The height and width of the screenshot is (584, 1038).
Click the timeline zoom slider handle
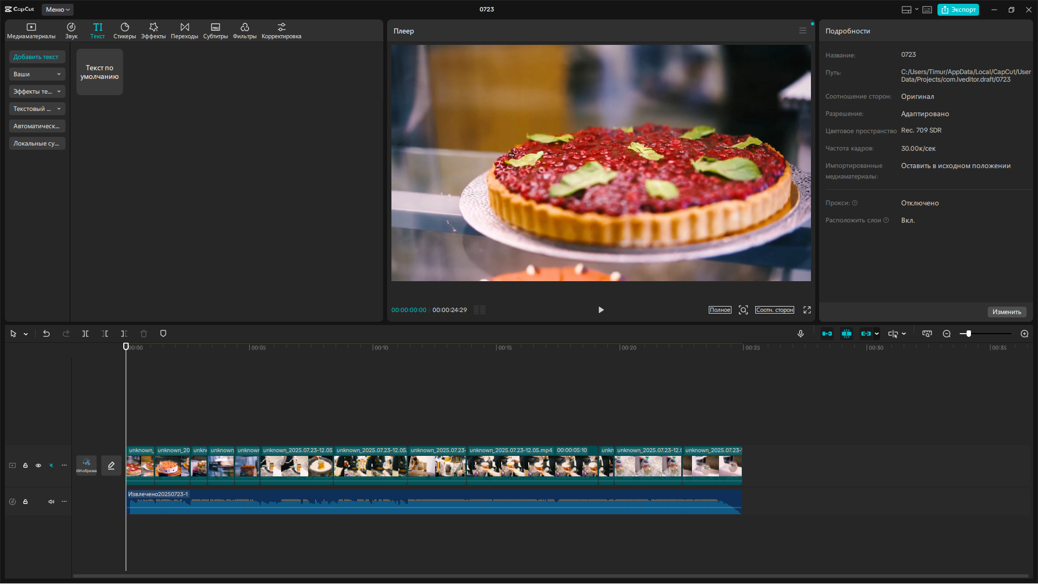(969, 334)
